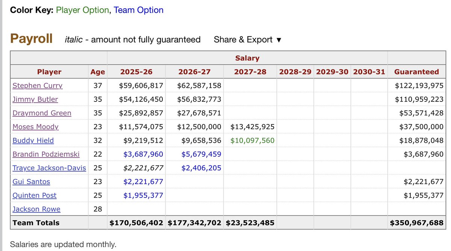Sort the table by Player column header

(49, 72)
